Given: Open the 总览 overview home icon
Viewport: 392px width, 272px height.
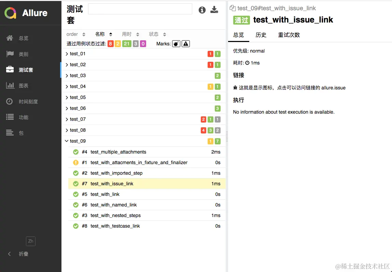Looking at the screenshot, I should 10,38.
